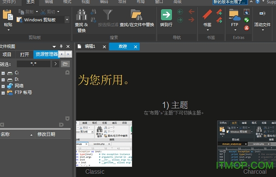
Task: Click the find previous binoculars icon
Action: 93,12
